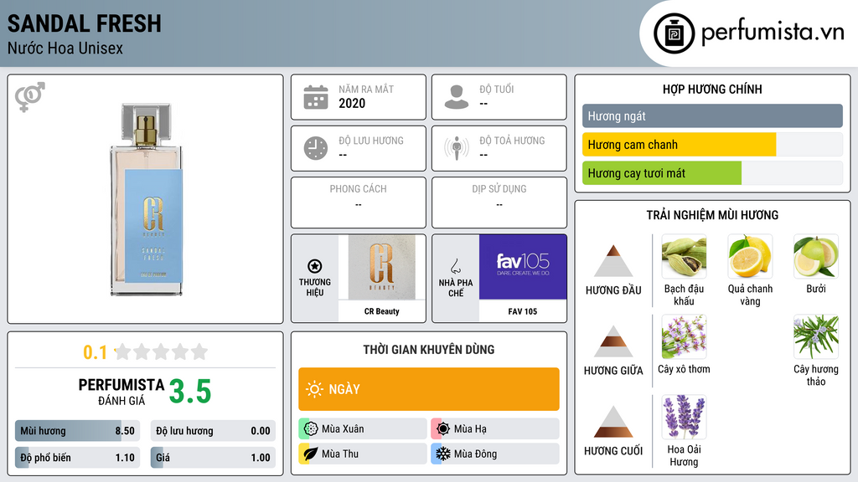Click the Hương đầu pyramid icon
The image size is (858, 482).
click(x=613, y=261)
